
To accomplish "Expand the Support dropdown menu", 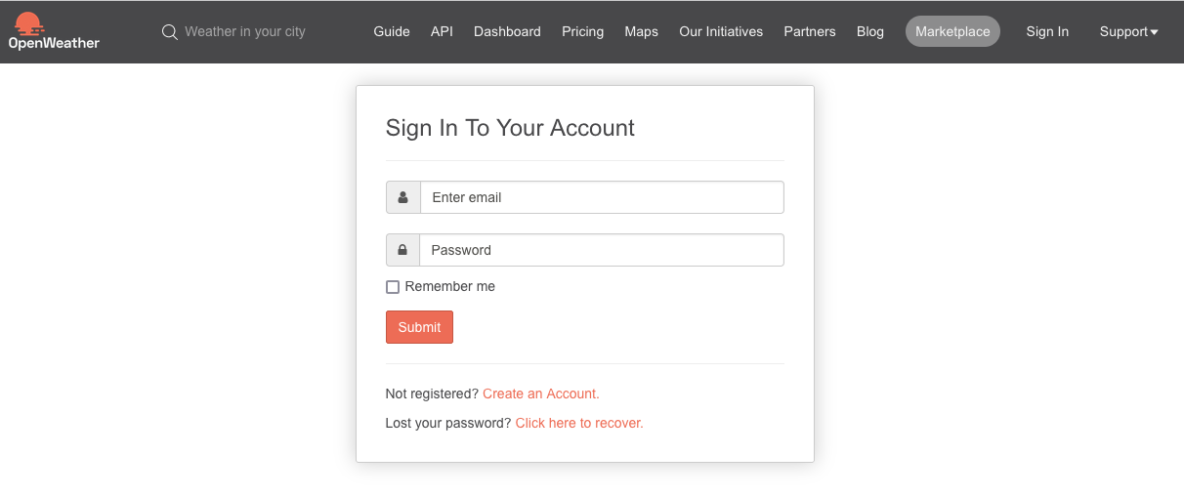I will click(1128, 31).
